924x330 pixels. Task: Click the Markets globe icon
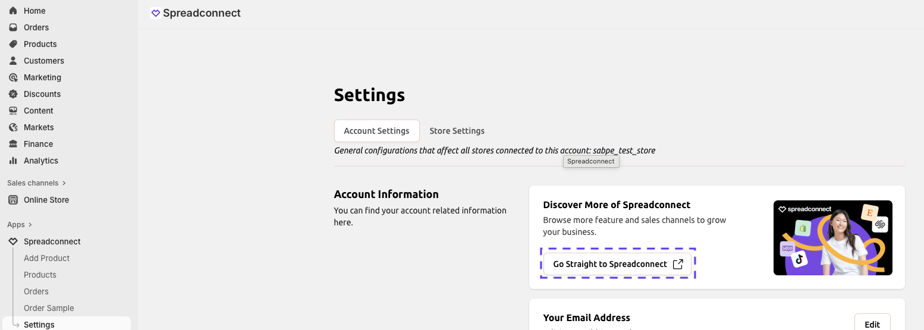point(13,127)
